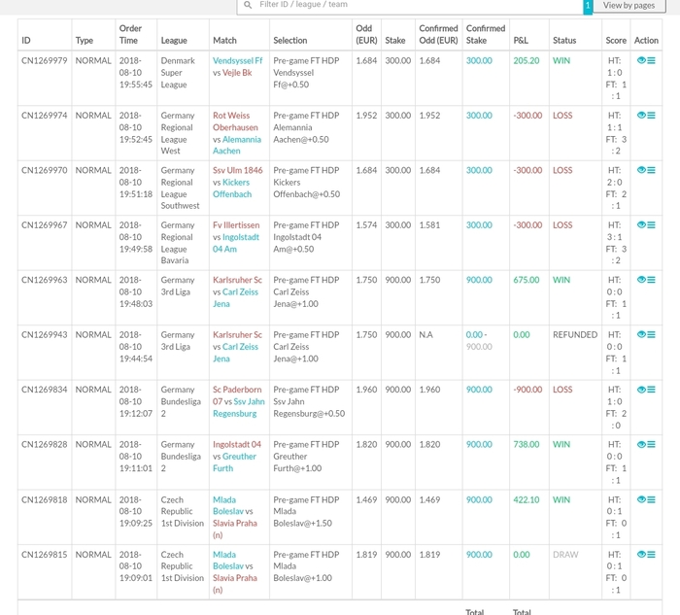Click the eye icon for order CN1269970
The width and height of the screenshot is (680, 615).
(641, 170)
